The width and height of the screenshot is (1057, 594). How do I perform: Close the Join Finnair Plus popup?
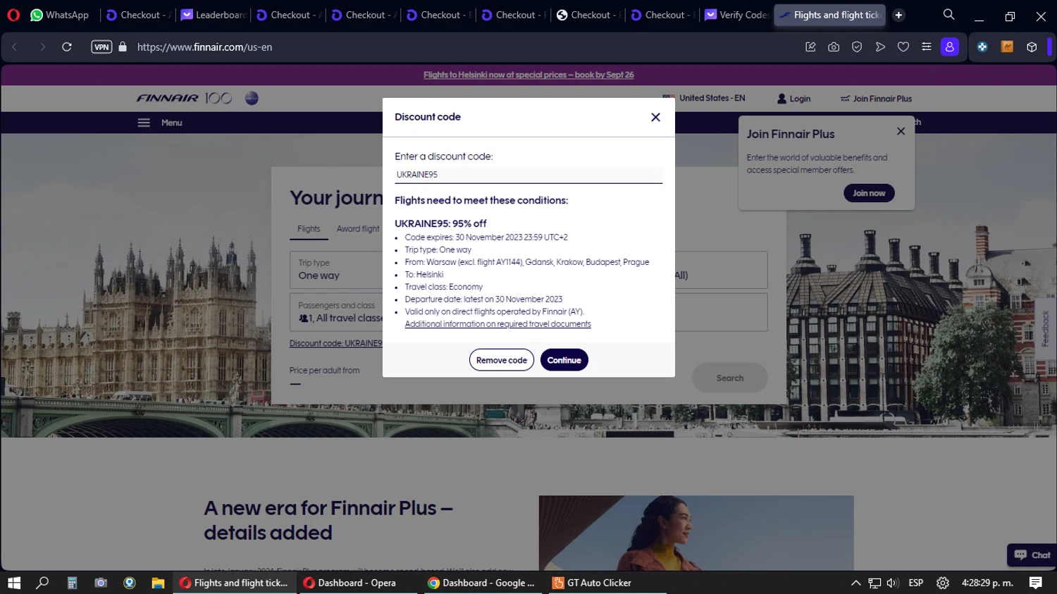pos(901,131)
